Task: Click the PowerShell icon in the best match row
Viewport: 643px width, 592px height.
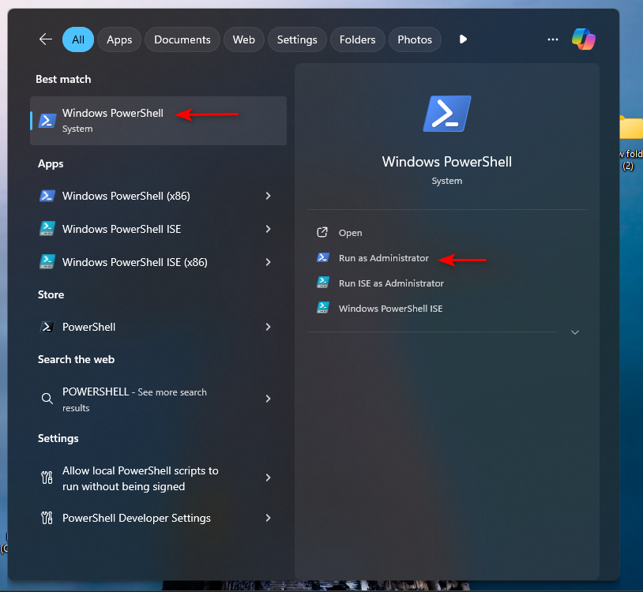Action: [47, 121]
